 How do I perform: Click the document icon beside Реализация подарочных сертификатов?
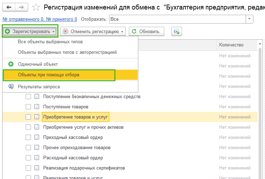pyautogui.click(x=37, y=168)
